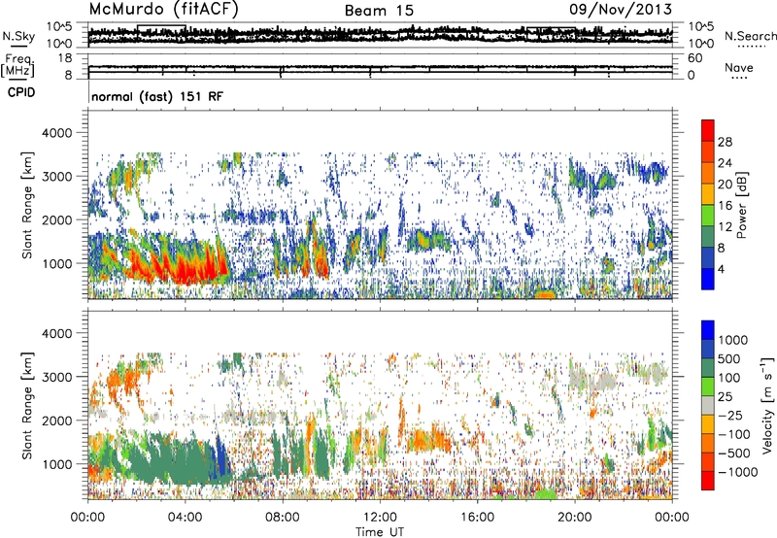Viewport: 777px width, 538px height.
Task: Click the 12:00 time axis tick label
Action: pyautogui.click(x=380, y=518)
